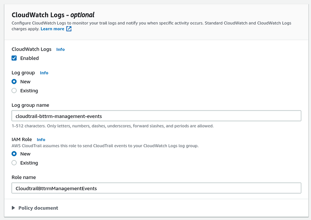The width and height of the screenshot is (311, 220).
Task: Click the Enabled label text
Action: click(30, 58)
